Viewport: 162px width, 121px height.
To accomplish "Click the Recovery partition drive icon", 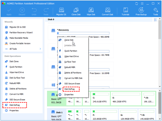I will coord(53,31).
